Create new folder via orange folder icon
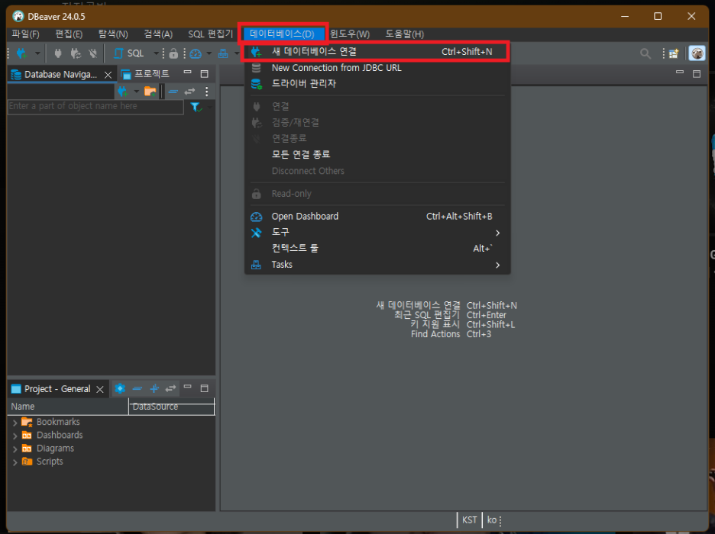Screen dimensions: 715x534 (x=150, y=92)
